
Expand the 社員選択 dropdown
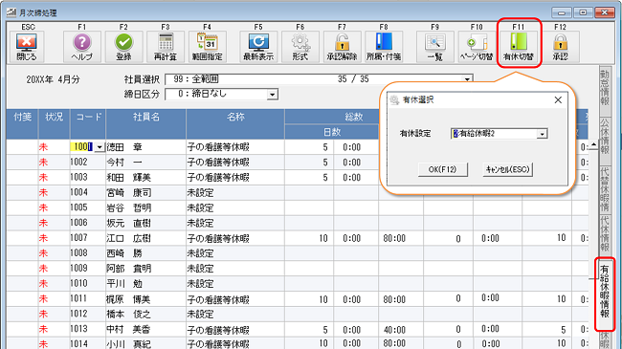(x=467, y=79)
